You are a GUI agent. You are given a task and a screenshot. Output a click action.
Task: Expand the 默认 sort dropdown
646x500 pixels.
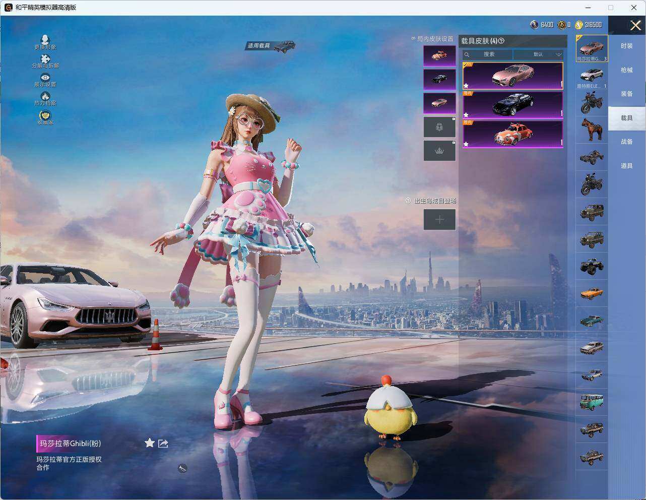point(538,54)
